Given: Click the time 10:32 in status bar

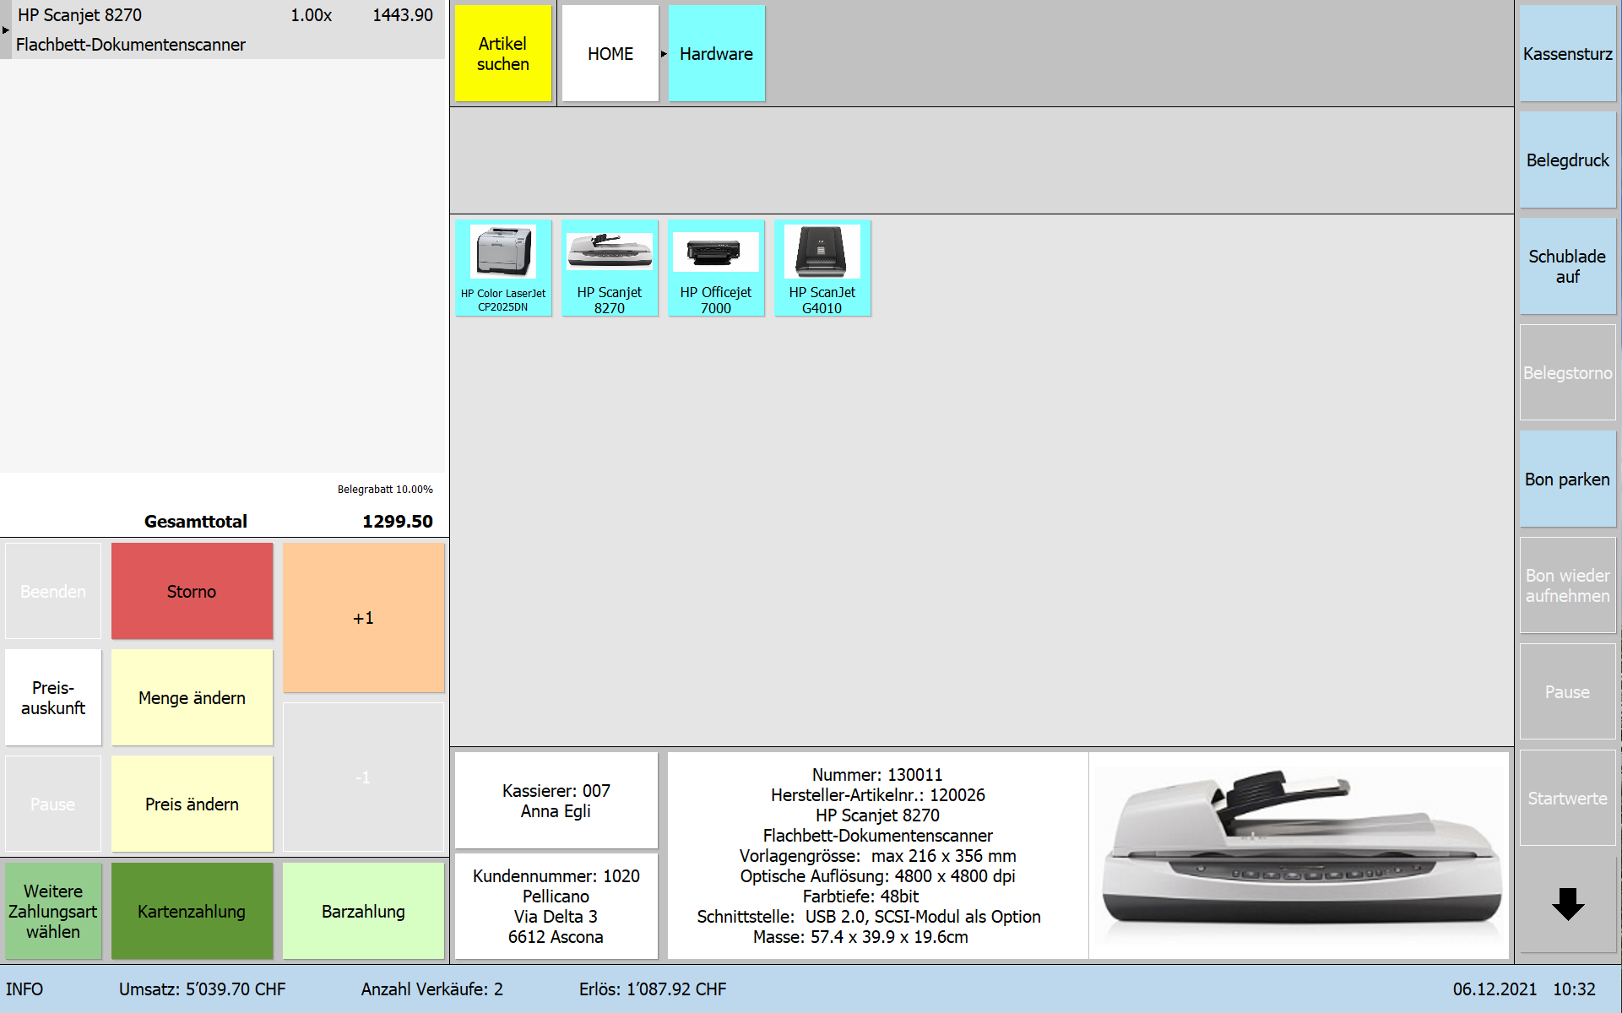Looking at the screenshot, I should 1575,989.
